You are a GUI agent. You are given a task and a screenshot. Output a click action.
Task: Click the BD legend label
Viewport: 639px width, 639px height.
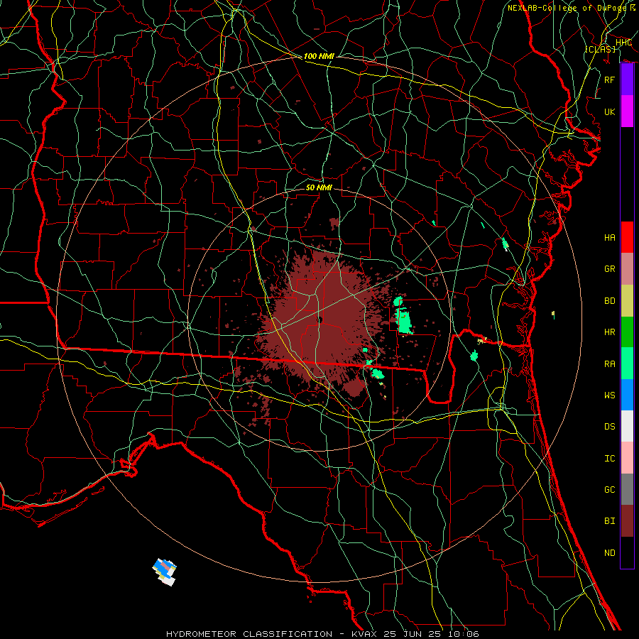coord(609,301)
